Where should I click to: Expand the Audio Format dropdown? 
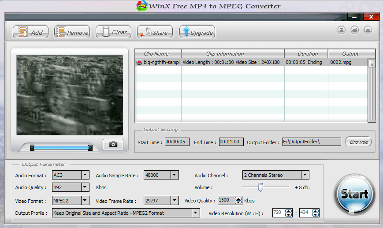[x=85, y=175]
